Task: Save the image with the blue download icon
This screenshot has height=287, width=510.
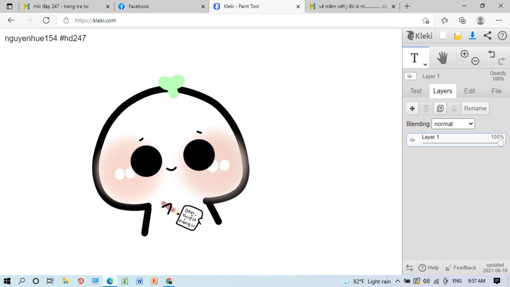Action: point(473,36)
